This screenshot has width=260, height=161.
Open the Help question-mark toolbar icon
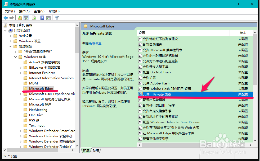42,18
